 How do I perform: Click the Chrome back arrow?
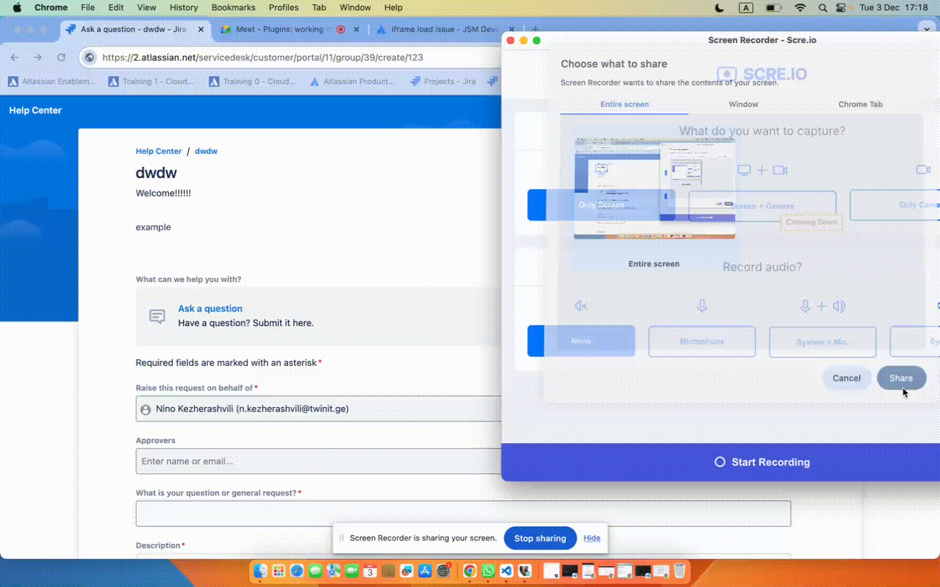[14, 57]
